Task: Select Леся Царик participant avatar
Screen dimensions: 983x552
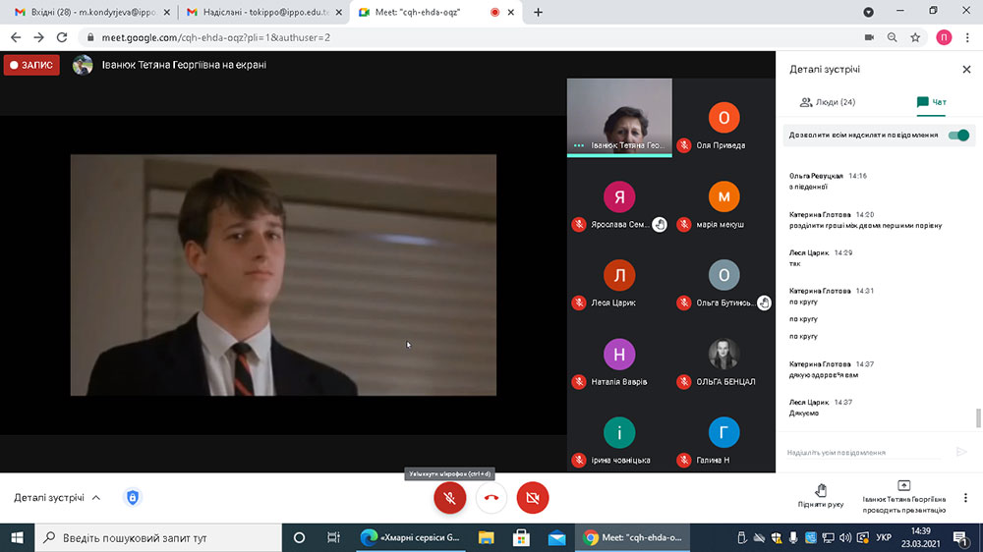Action: (618, 275)
